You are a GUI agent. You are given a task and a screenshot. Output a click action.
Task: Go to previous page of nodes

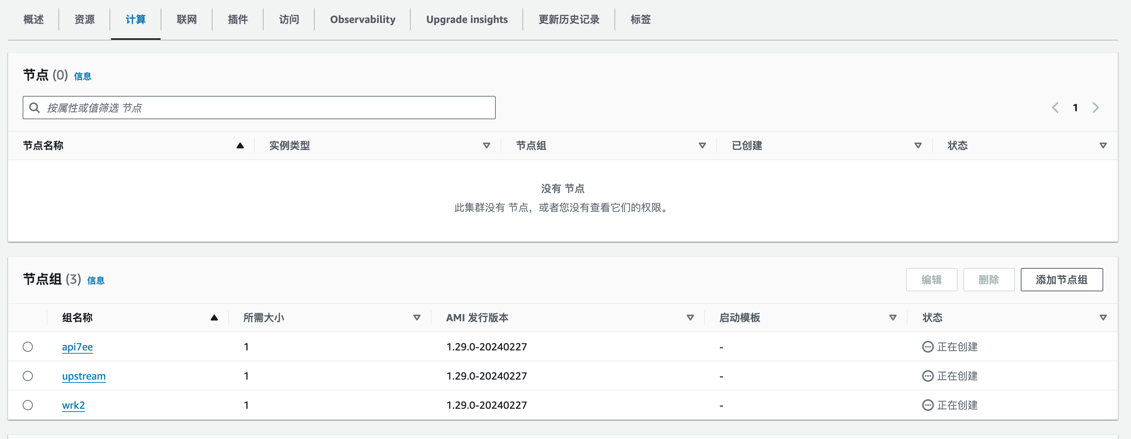coord(1055,108)
